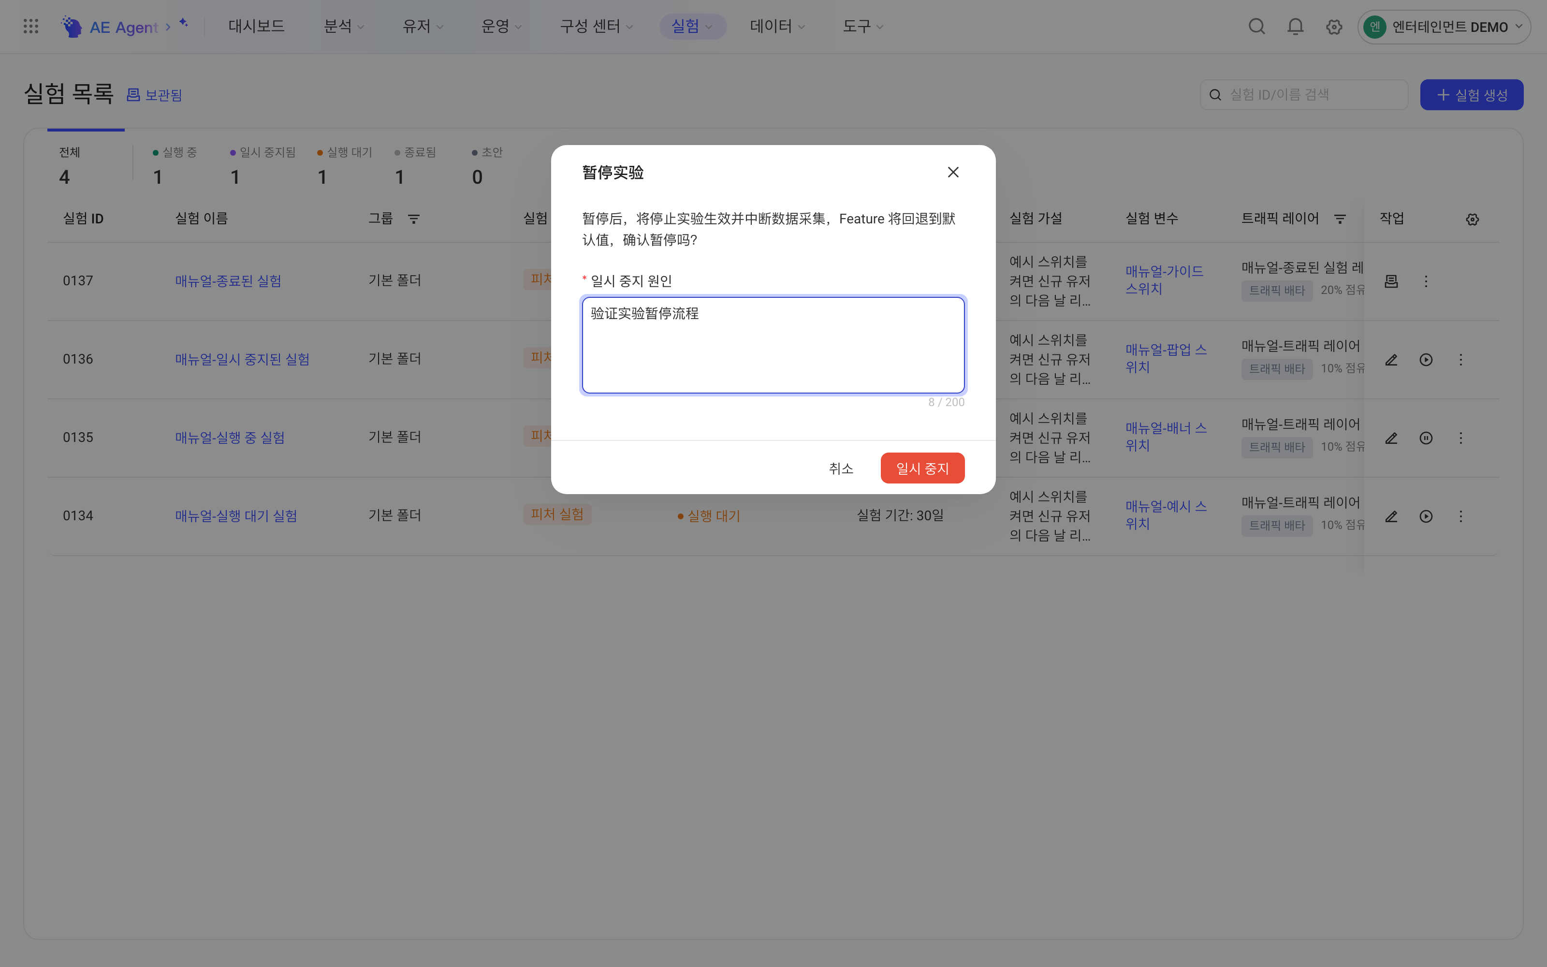Open the settings gear in top bar
Viewport: 1547px width, 967px height.
tap(1333, 27)
